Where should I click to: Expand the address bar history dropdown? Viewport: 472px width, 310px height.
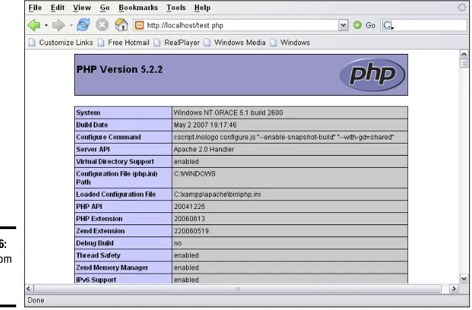tap(343, 26)
